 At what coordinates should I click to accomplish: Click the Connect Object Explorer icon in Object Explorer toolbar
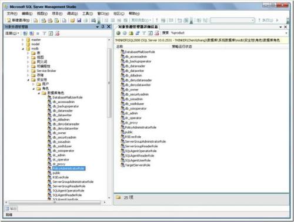tap(25, 33)
